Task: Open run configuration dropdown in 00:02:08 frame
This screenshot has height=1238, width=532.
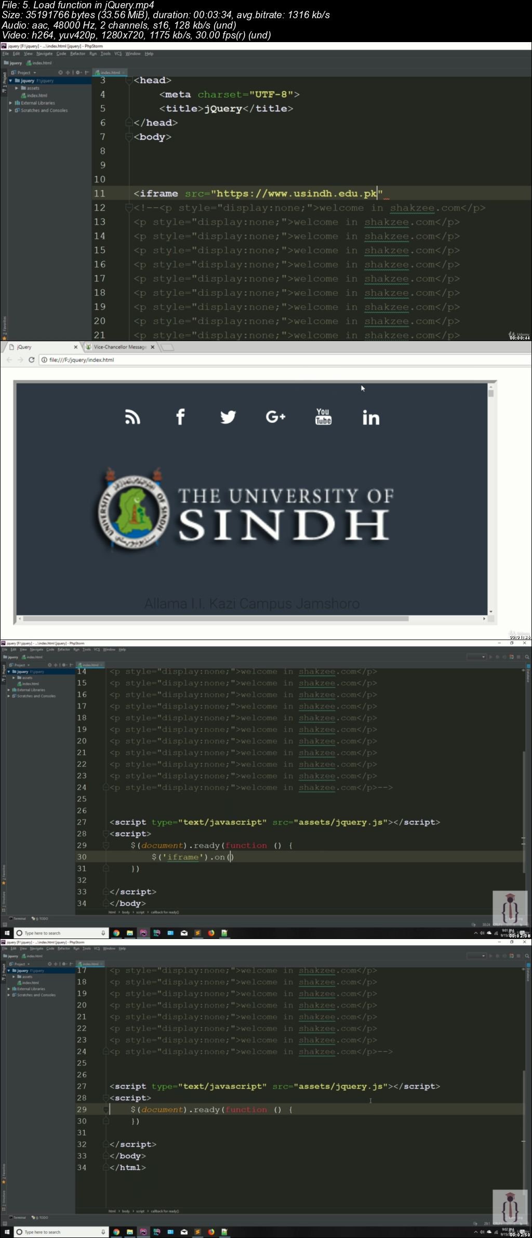Action: (476, 657)
